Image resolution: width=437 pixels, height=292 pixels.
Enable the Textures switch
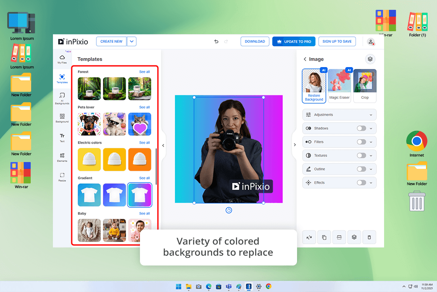[361, 156]
